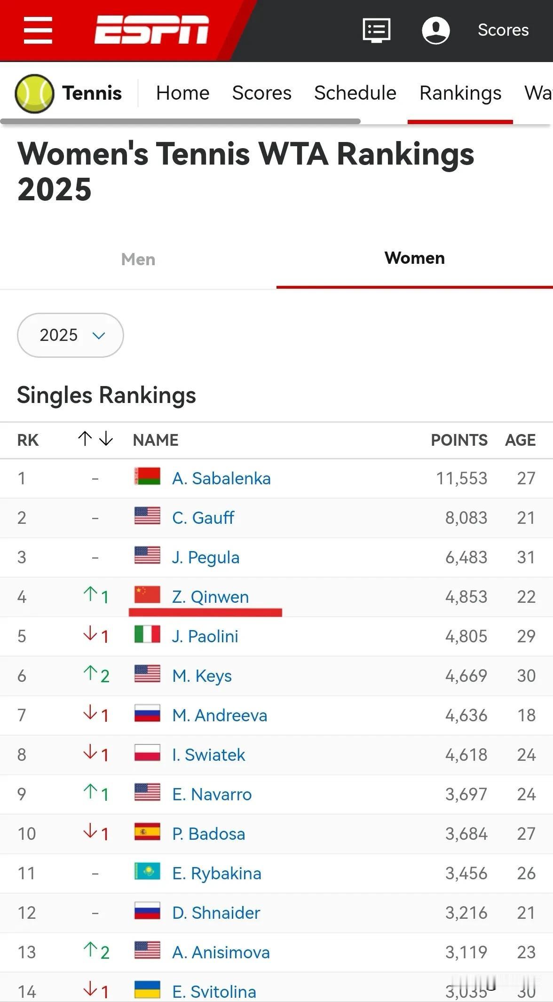Click the ESPN logo
Image resolution: width=553 pixels, height=1002 pixels.
tap(151, 30)
